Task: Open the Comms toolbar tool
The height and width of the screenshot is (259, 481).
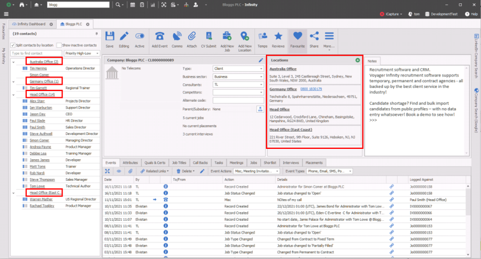Action: tap(177, 37)
